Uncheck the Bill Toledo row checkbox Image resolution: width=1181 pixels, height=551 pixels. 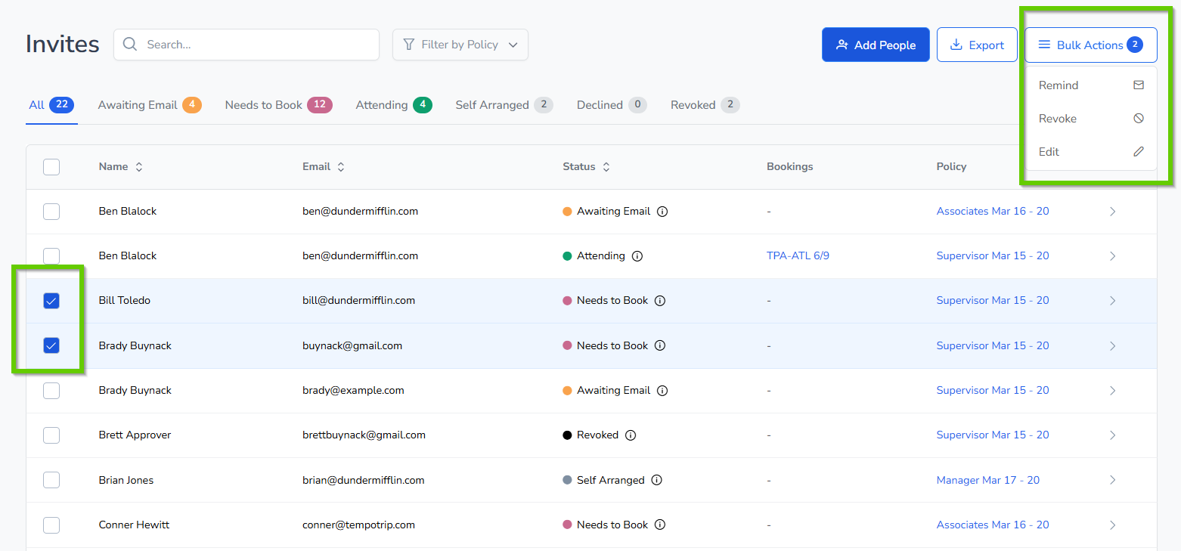pyautogui.click(x=51, y=301)
